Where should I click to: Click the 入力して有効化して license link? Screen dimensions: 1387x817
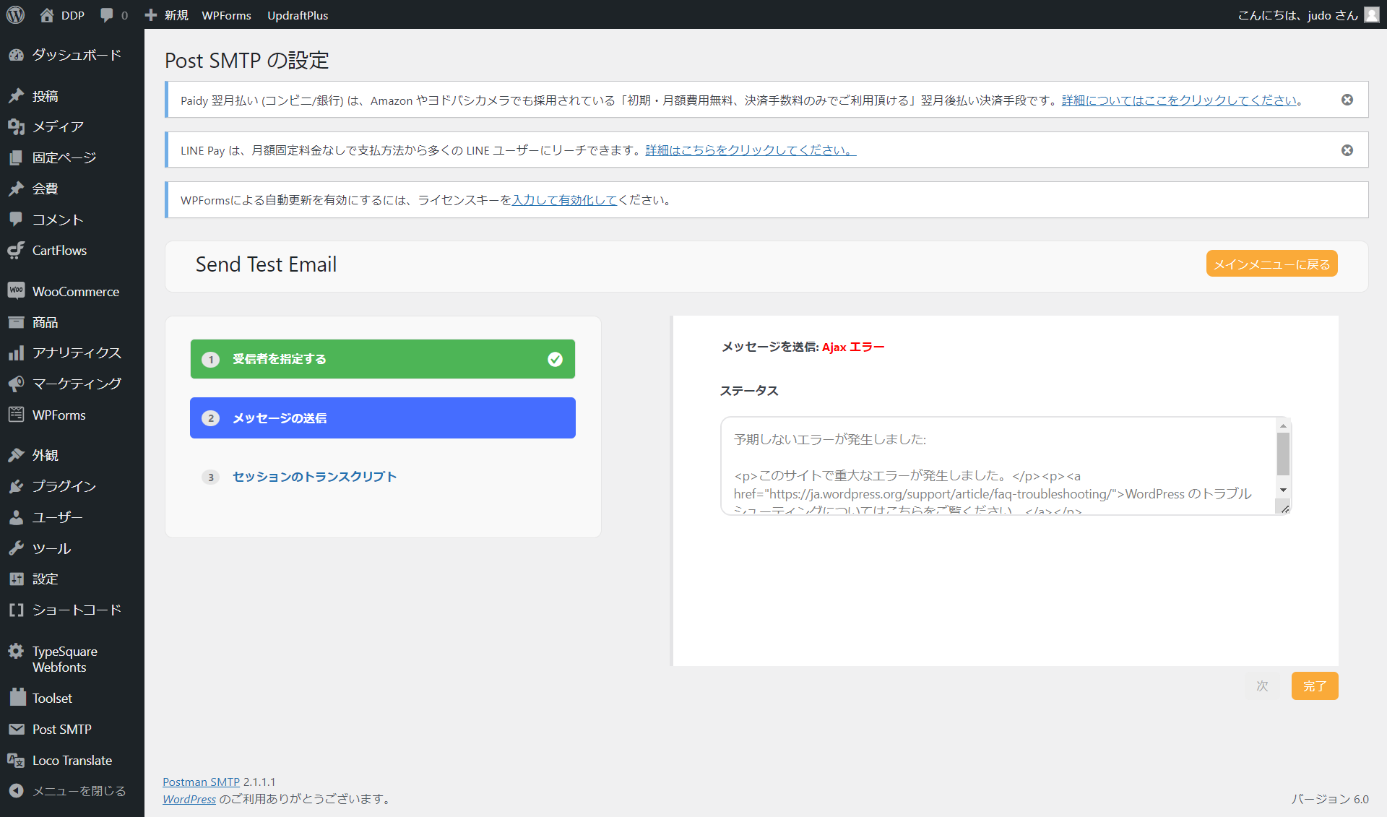click(564, 200)
